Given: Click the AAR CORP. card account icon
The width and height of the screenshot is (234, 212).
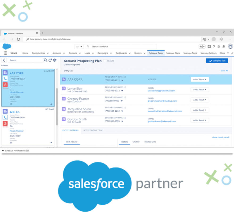Looking at the screenshot, I should click(5, 72).
